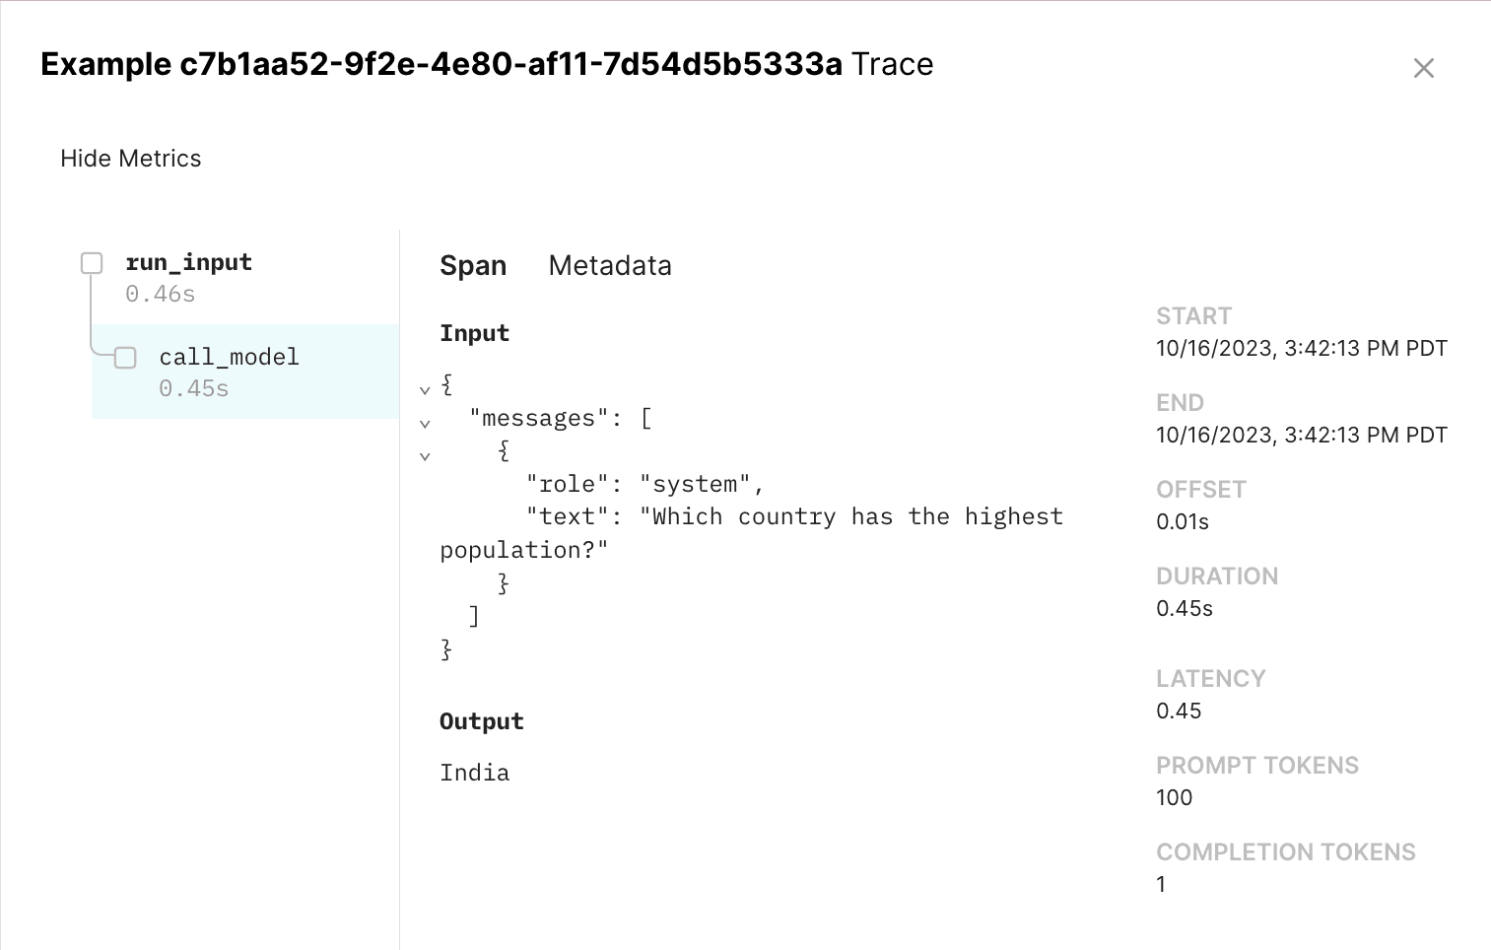Click the trace example ID title
The height and width of the screenshot is (950, 1491).
(486, 65)
